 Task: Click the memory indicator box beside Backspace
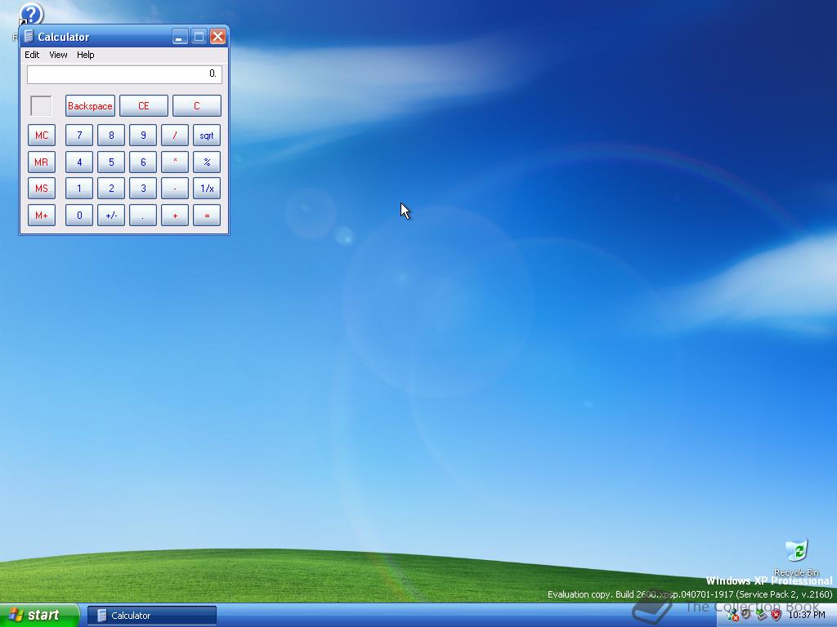coord(41,105)
